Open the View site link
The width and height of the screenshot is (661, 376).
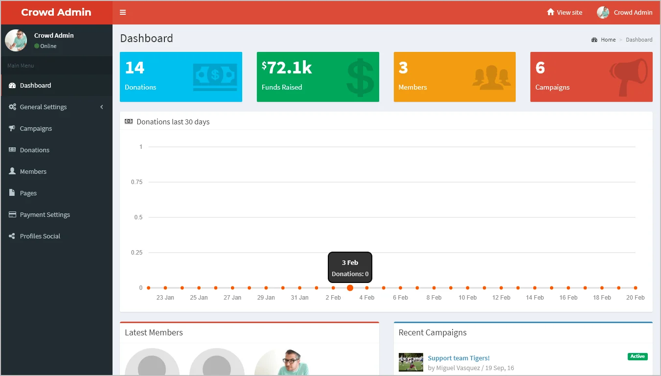click(x=565, y=12)
